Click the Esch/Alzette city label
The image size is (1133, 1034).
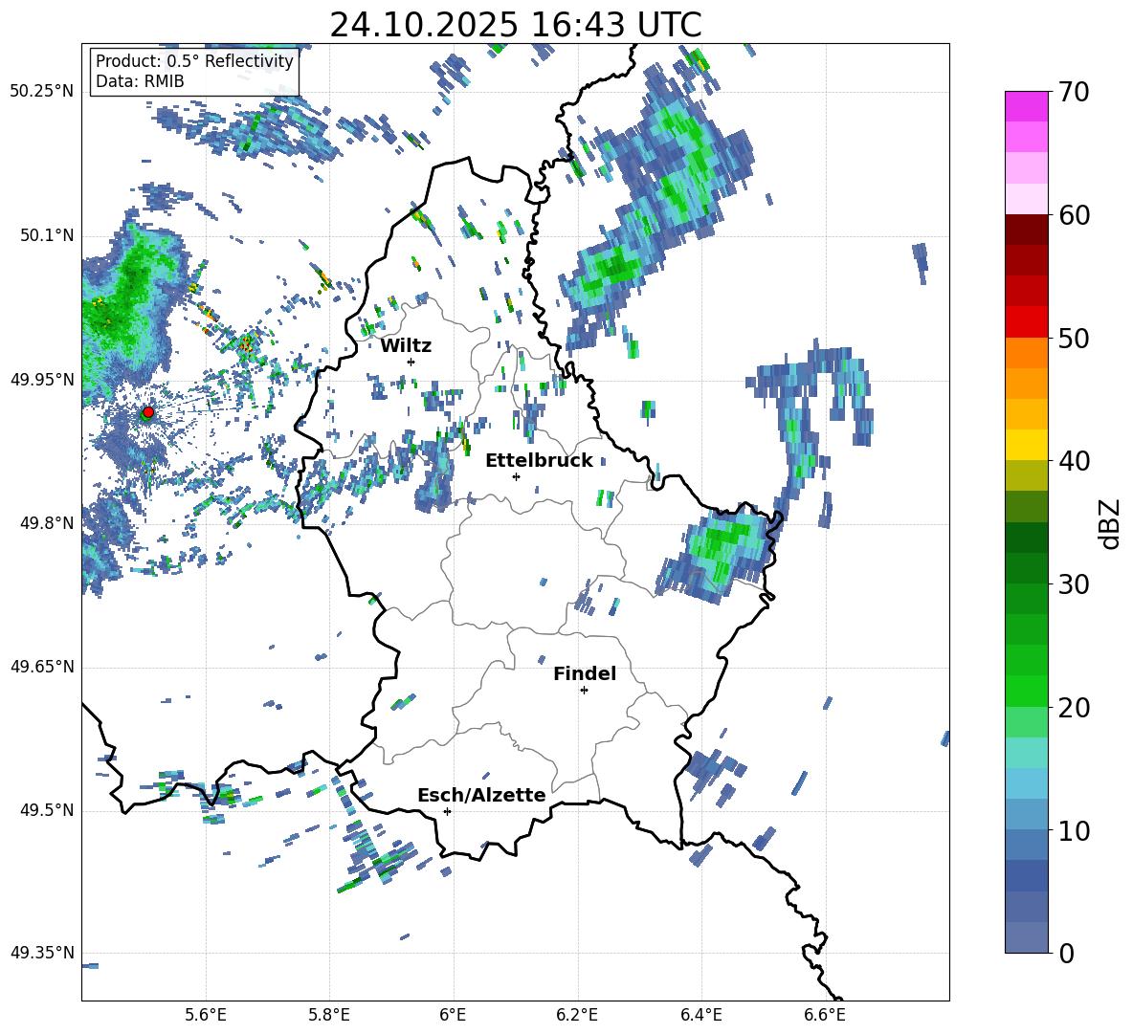(481, 795)
